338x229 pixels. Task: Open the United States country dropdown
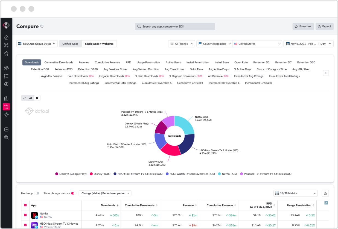tap(257, 44)
